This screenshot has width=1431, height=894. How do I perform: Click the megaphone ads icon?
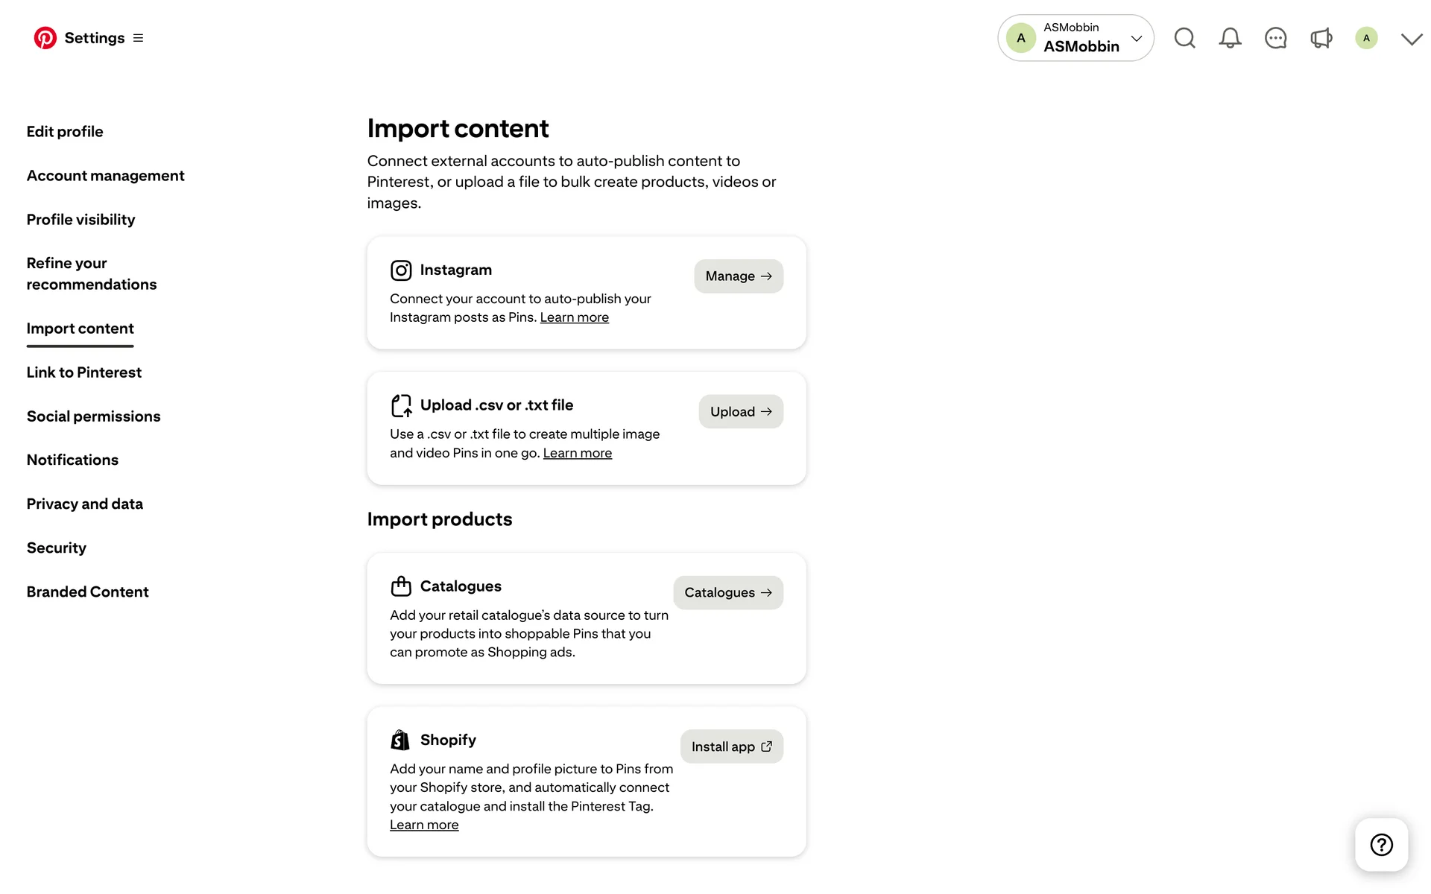click(x=1321, y=38)
